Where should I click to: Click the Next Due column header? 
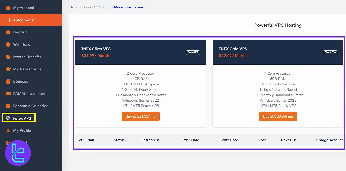click(289, 140)
